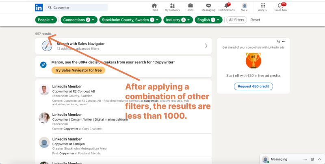Open the Me profile menu
This screenshot has width=325, height=164.
[x=245, y=7]
